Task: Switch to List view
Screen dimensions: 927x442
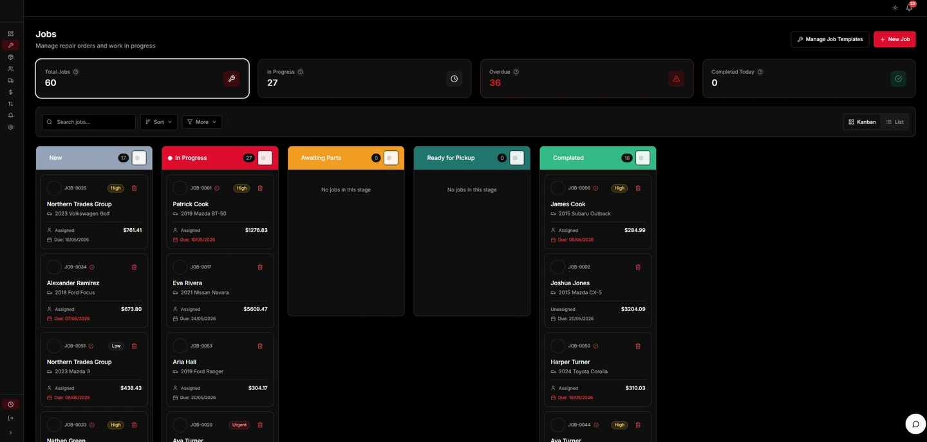Action: (895, 122)
